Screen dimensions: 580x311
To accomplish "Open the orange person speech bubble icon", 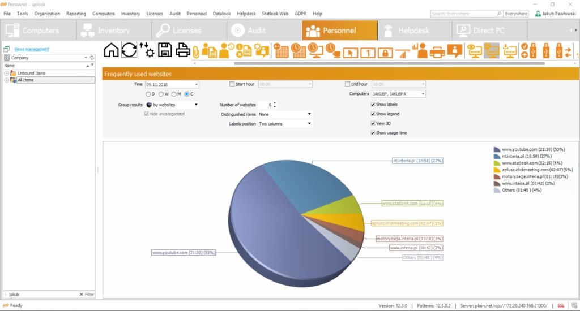I will pyautogui.click(x=455, y=50).
